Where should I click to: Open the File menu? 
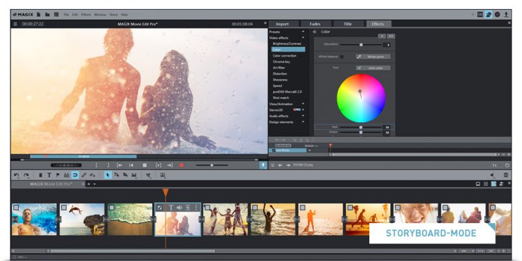67,14
